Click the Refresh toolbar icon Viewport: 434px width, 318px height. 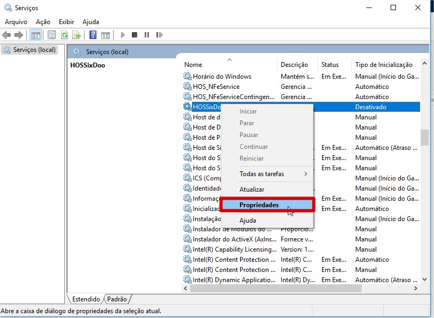[x=64, y=35]
